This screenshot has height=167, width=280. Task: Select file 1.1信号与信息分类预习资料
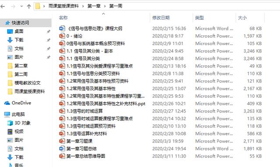pos(93,73)
